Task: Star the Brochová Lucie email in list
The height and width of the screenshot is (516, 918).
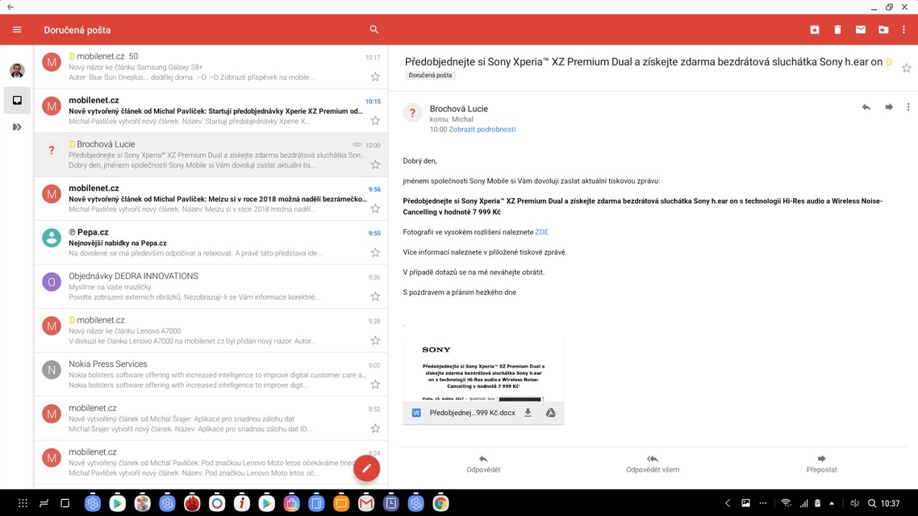Action: pyautogui.click(x=375, y=164)
